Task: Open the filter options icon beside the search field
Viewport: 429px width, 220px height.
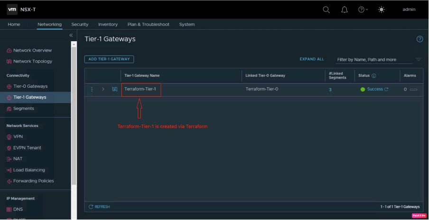Action: 419,59
